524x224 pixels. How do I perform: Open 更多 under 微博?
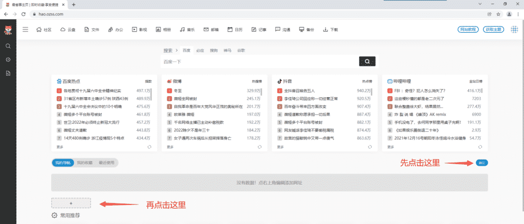coord(170,147)
